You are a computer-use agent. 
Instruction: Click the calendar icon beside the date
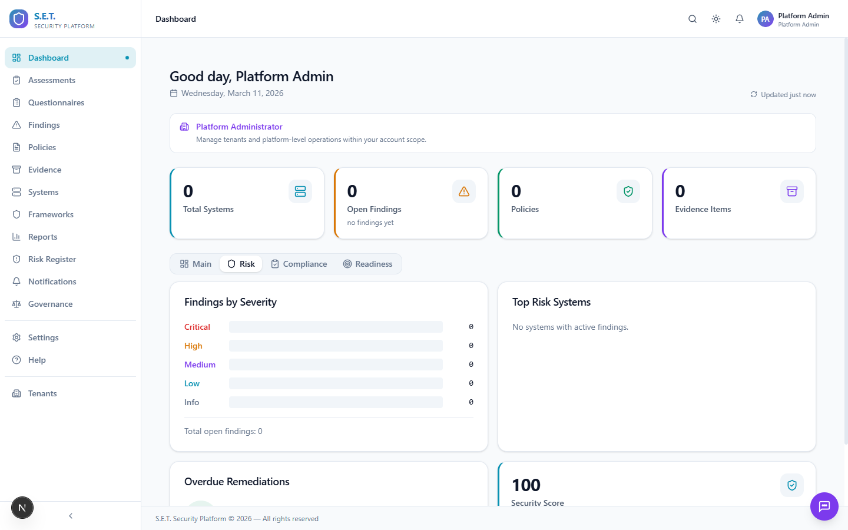pos(174,93)
